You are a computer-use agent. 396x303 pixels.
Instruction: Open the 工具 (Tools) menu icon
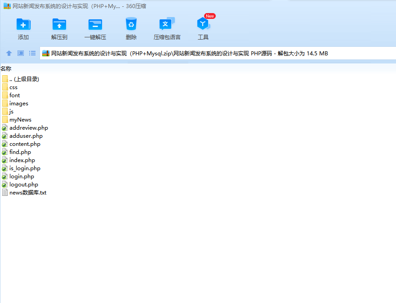[x=203, y=24]
